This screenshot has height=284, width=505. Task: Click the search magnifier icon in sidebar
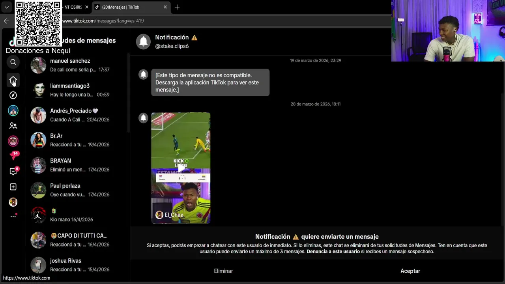(13, 62)
